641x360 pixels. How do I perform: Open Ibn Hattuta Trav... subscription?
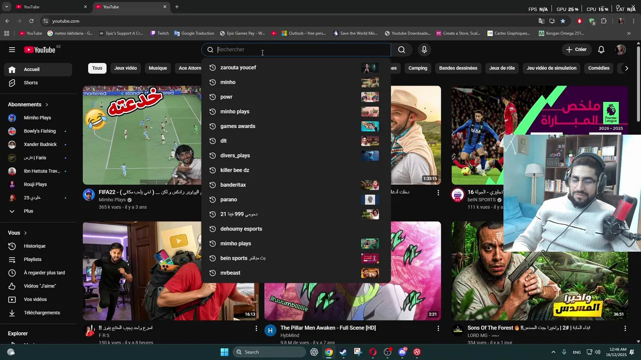tap(39, 171)
